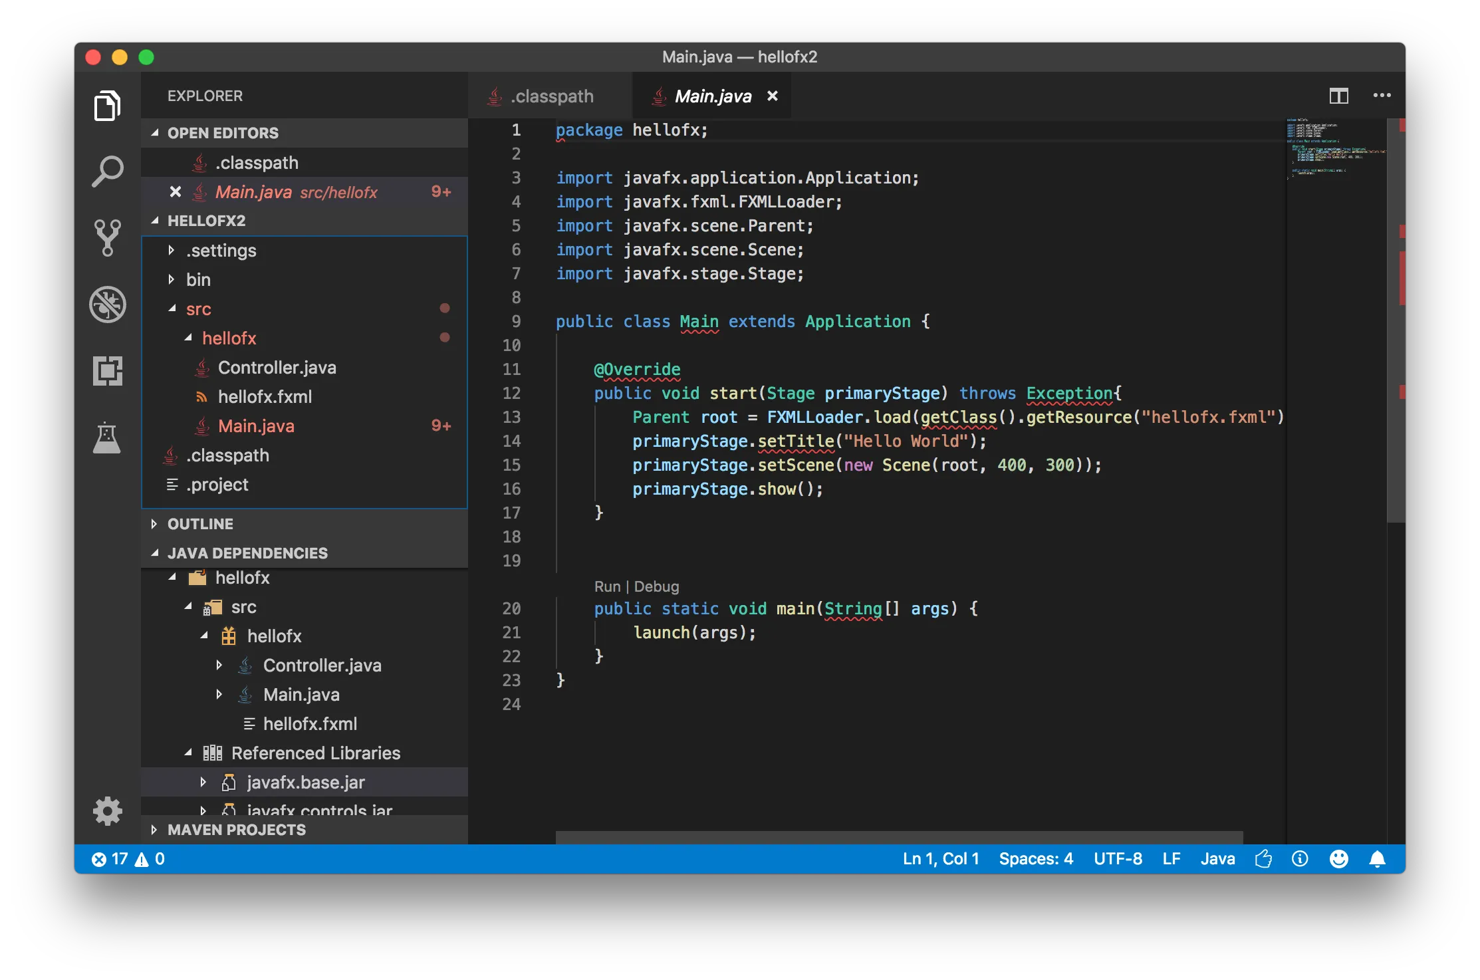This screenshot has height=980, width=1480.
Task: Click the Manage gear icon
Action: click(x=107, y=811)
